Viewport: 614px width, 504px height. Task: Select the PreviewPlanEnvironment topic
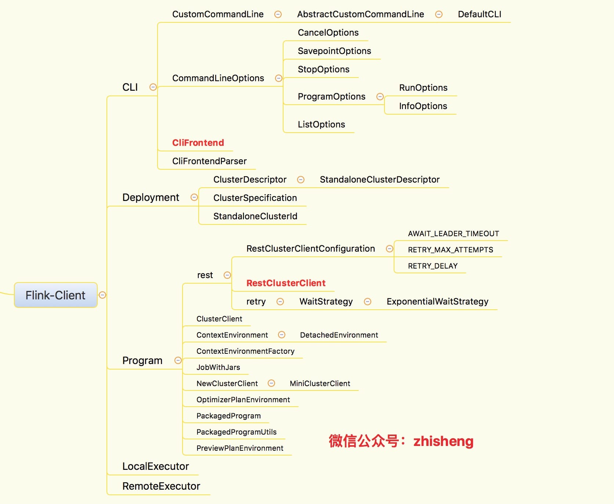point(240,448)
